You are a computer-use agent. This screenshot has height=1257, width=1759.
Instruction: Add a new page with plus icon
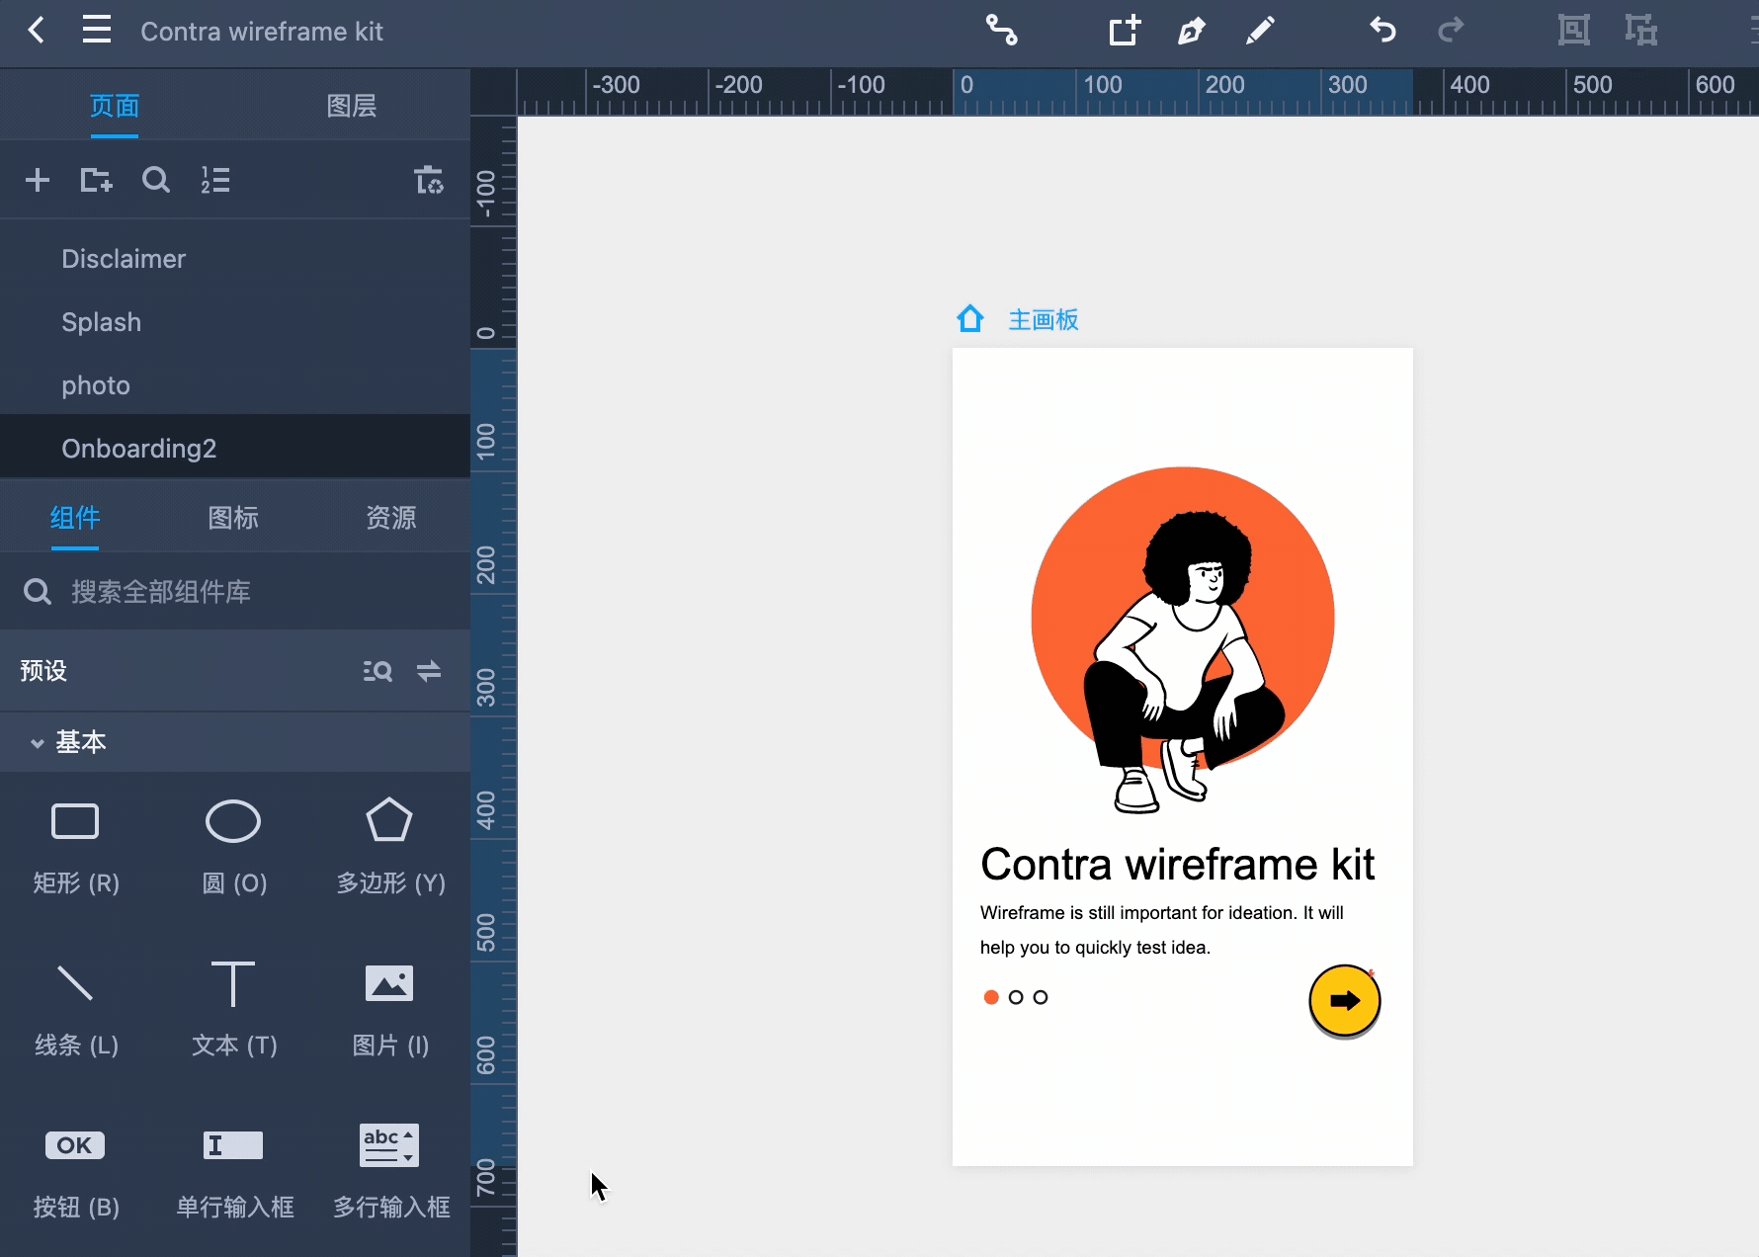click(38, 180)
